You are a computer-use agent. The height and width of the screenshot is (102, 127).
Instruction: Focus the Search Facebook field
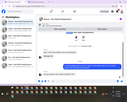pyautogui.click(x=20, y=11)
